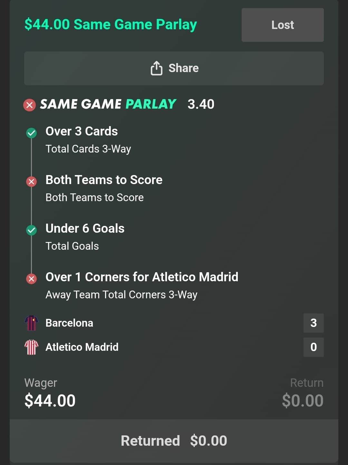This screenshot has width=348, height=465.
Task: Tap the 3.40 parlay odds
Action: [x=201, y=104]
